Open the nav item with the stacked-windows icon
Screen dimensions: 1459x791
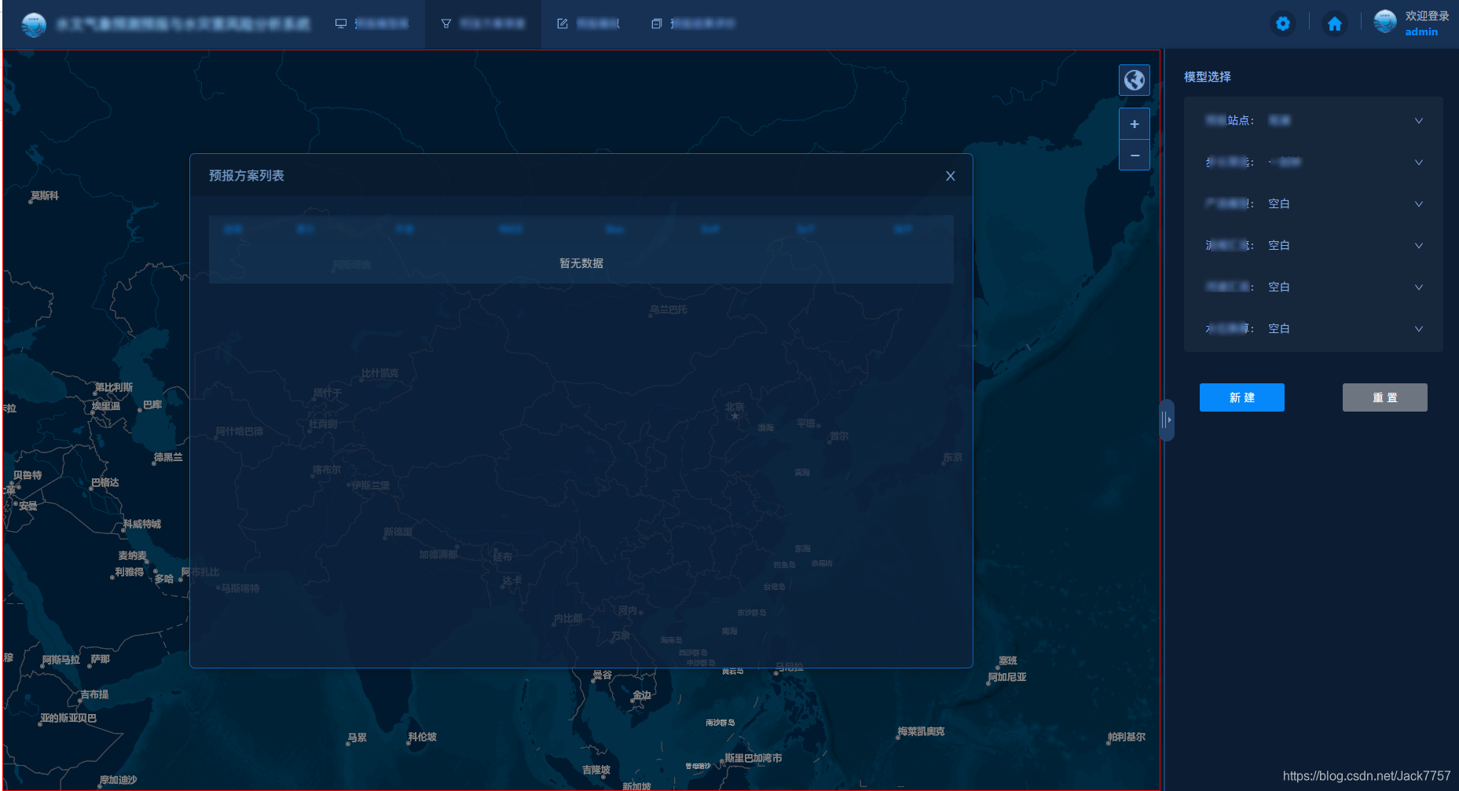pyautogui.click(x=693, y=24)
